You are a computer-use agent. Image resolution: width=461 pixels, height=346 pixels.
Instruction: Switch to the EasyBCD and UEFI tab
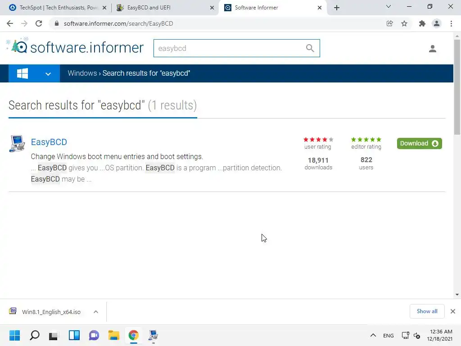pos(165,8)
